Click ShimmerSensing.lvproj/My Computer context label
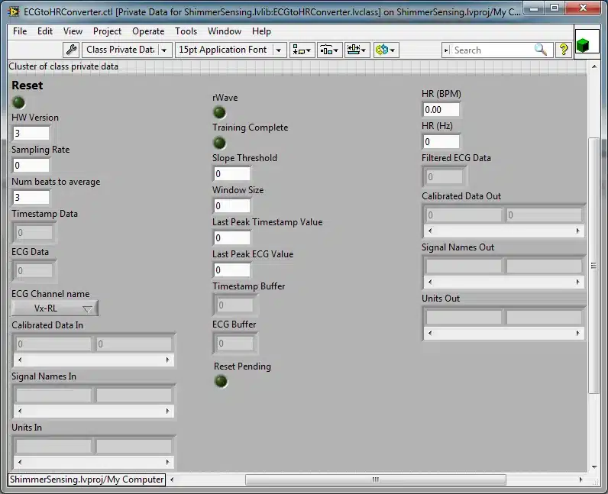Image resolution: width=608 pixels, height=494 pixels. (x=86, y=479)
